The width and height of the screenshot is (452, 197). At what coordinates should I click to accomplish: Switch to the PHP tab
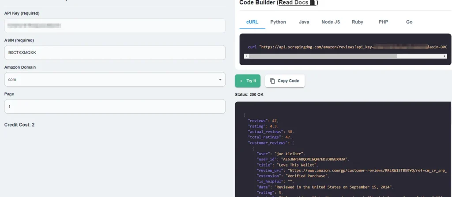(383, 22)
